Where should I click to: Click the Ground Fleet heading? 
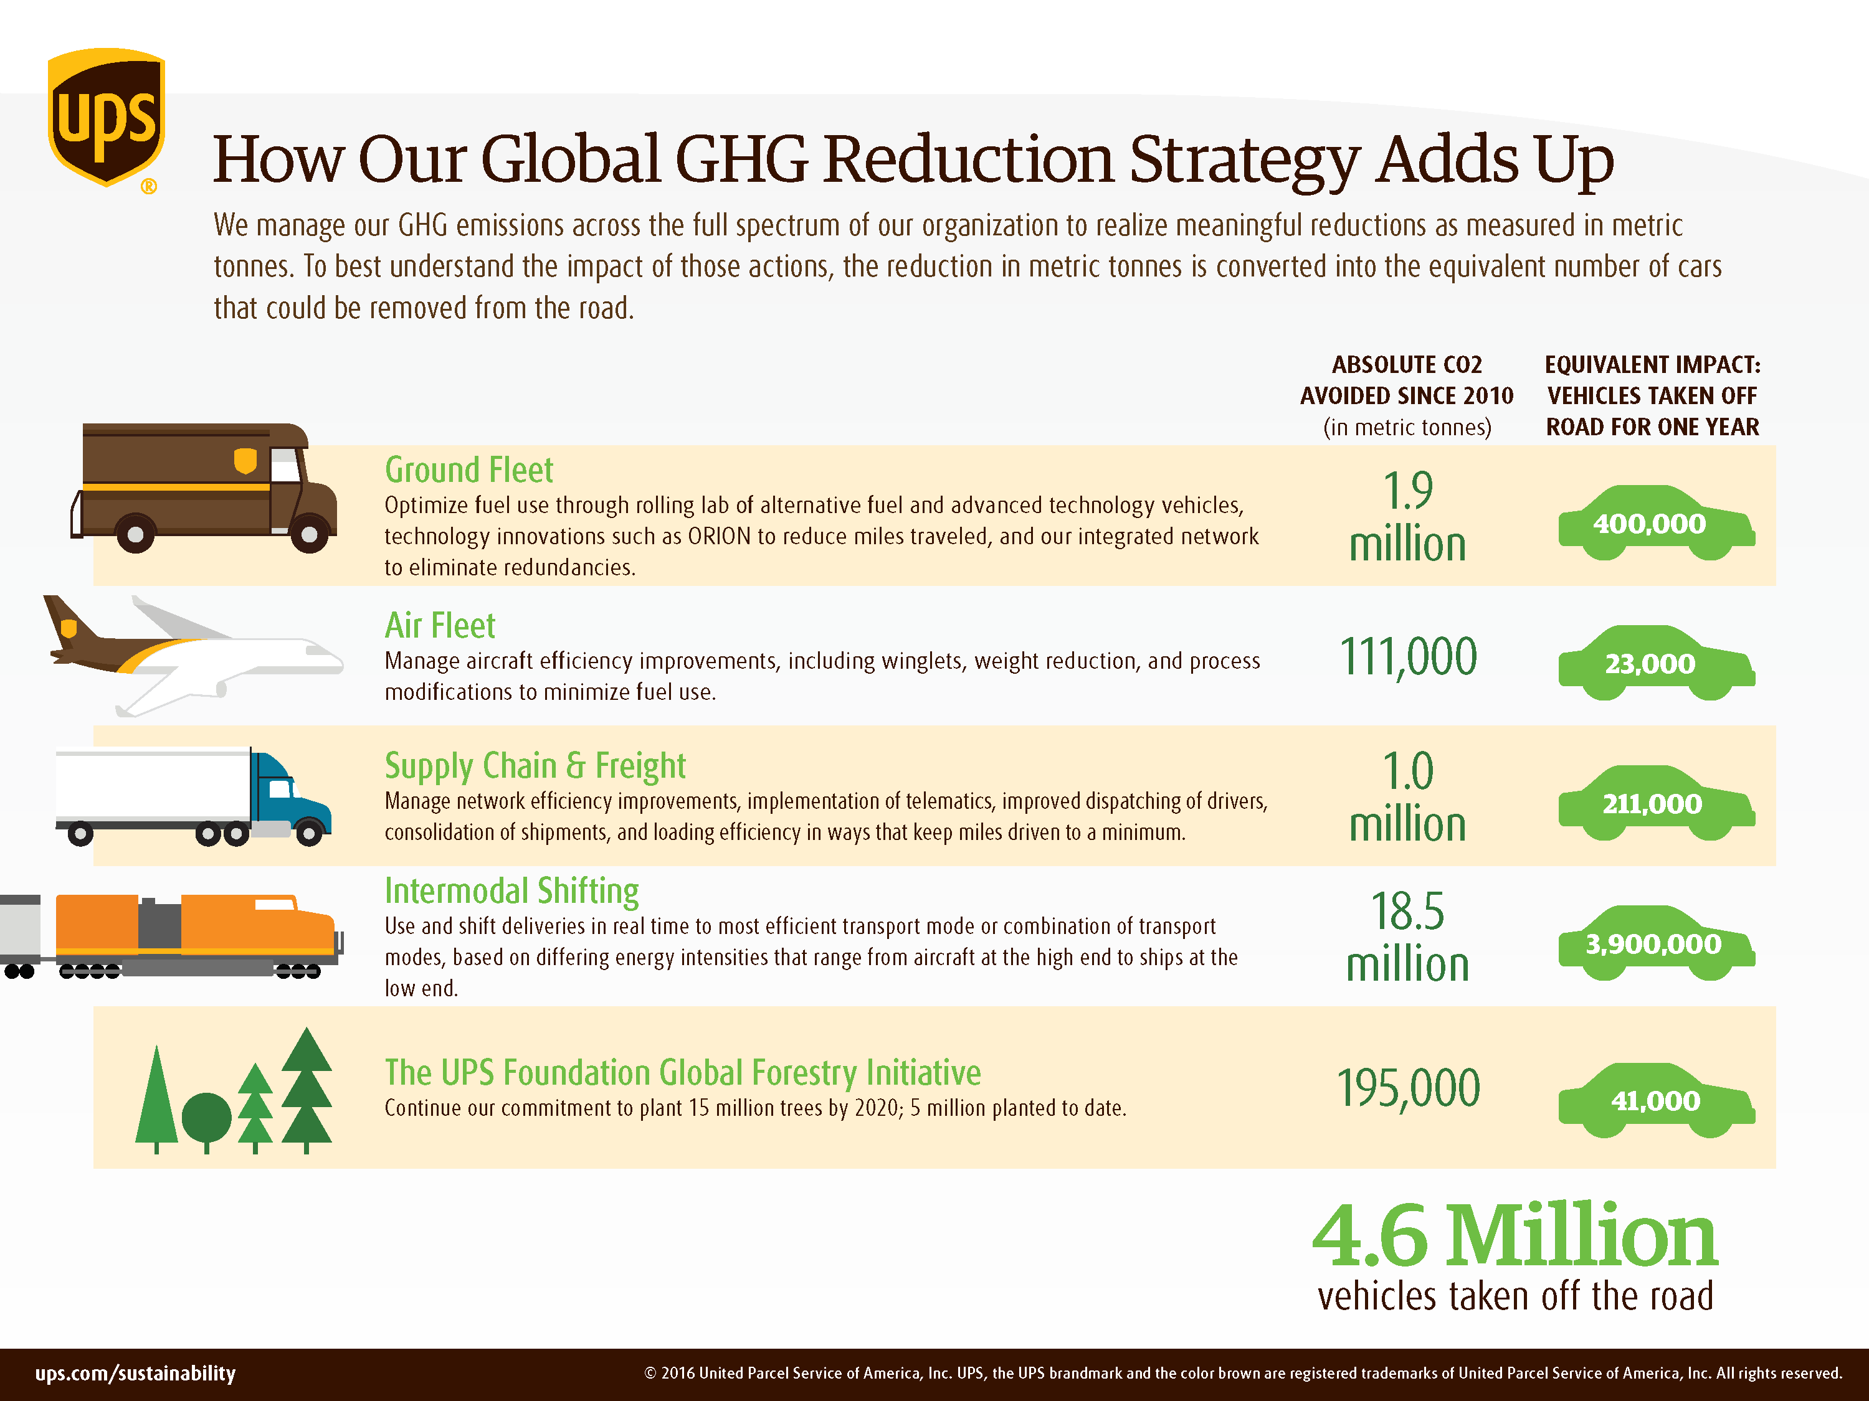click(x=469, y=470)
